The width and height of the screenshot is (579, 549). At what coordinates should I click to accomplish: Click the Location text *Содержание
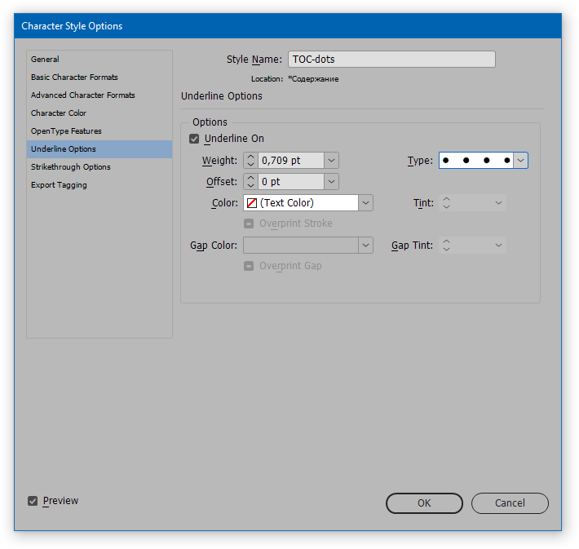point(313,79)
